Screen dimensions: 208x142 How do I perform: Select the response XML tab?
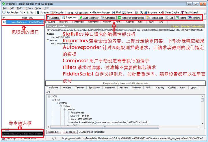[x=49, y=92]
